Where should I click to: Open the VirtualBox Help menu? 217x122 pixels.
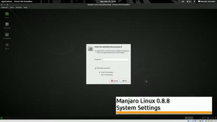(x=25, y=7)
